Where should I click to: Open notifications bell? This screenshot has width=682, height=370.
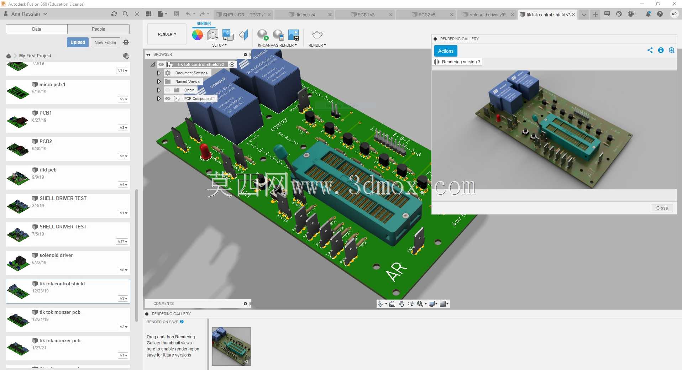pyautogui.click(x=648, y=14)
